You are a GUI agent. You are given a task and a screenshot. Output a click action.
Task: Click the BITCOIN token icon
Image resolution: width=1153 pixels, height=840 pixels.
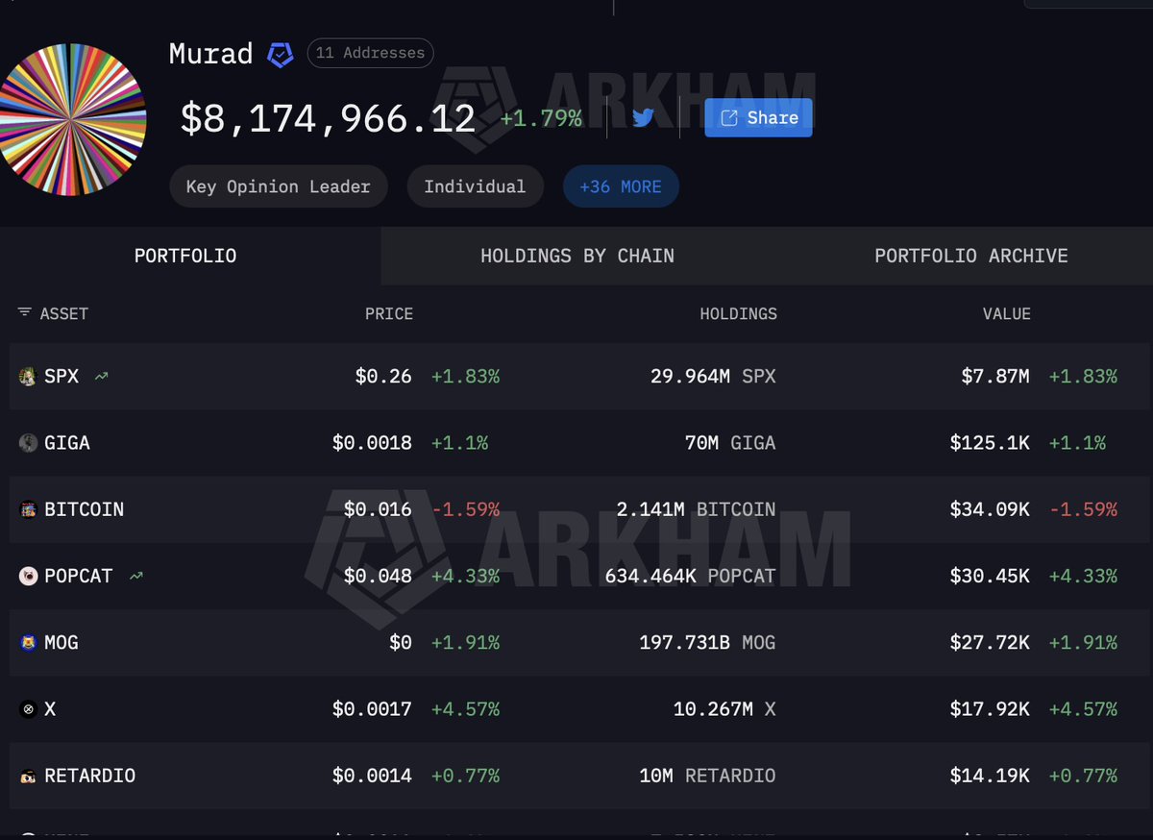click(x=28, y=509)
